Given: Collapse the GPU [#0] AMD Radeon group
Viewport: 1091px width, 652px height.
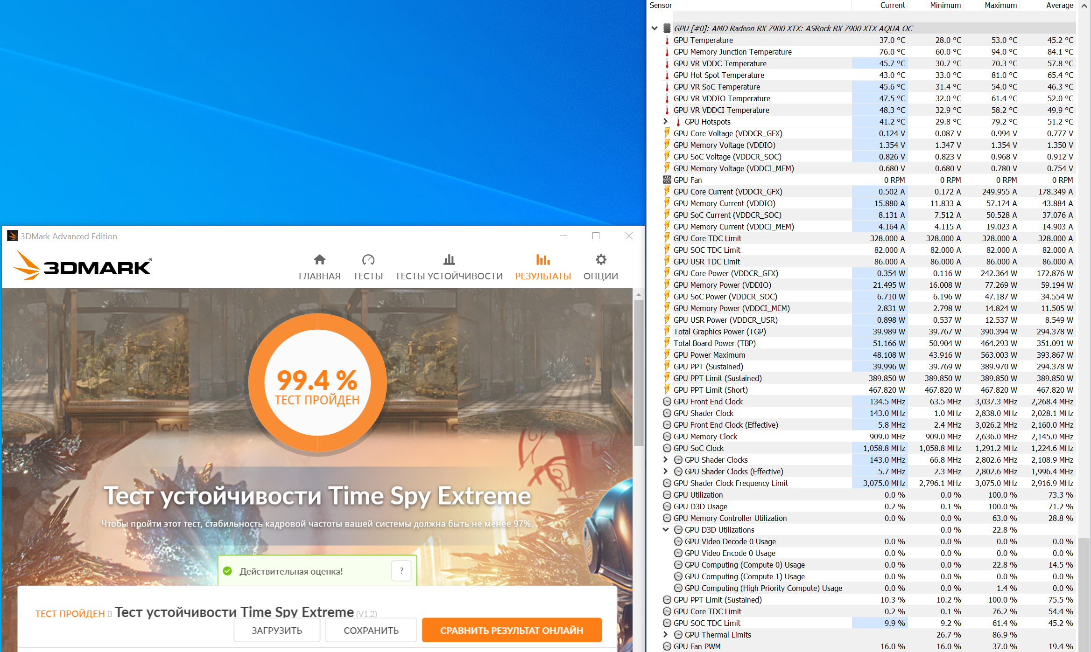Looking at the screenshot, I should pyautogui.click(x=655, y=28).
